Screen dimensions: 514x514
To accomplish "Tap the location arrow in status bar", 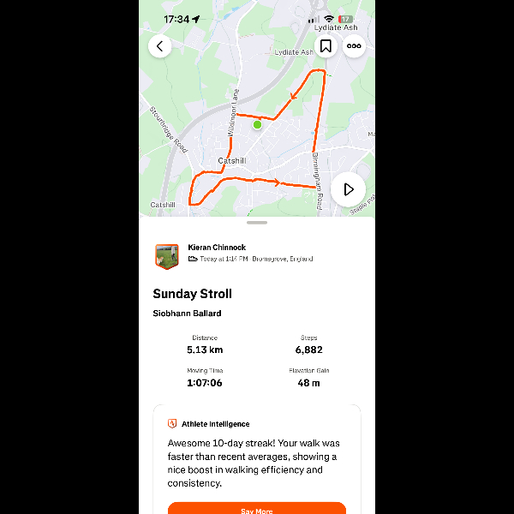I will pyautogui.click(x=196, y=19).
